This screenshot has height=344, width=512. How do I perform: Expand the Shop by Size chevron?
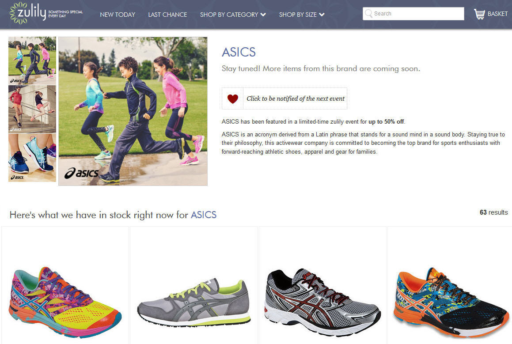322,15
